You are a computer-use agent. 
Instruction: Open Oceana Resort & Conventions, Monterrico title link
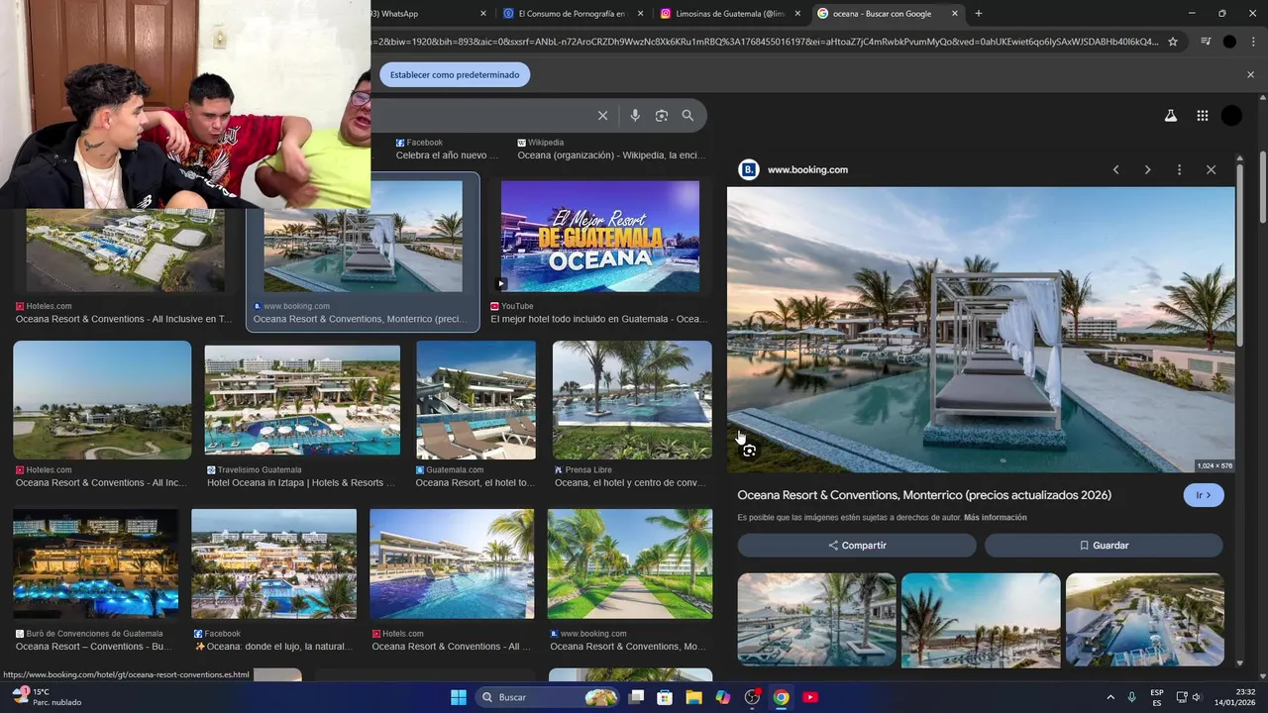click(x=924, y=495)
